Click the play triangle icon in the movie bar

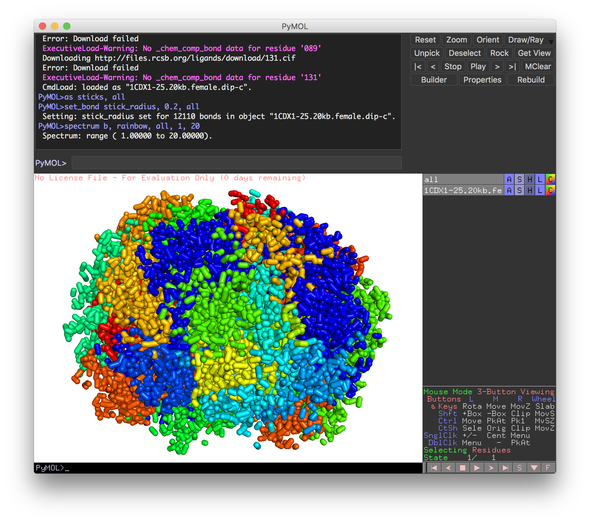(476, 468)
